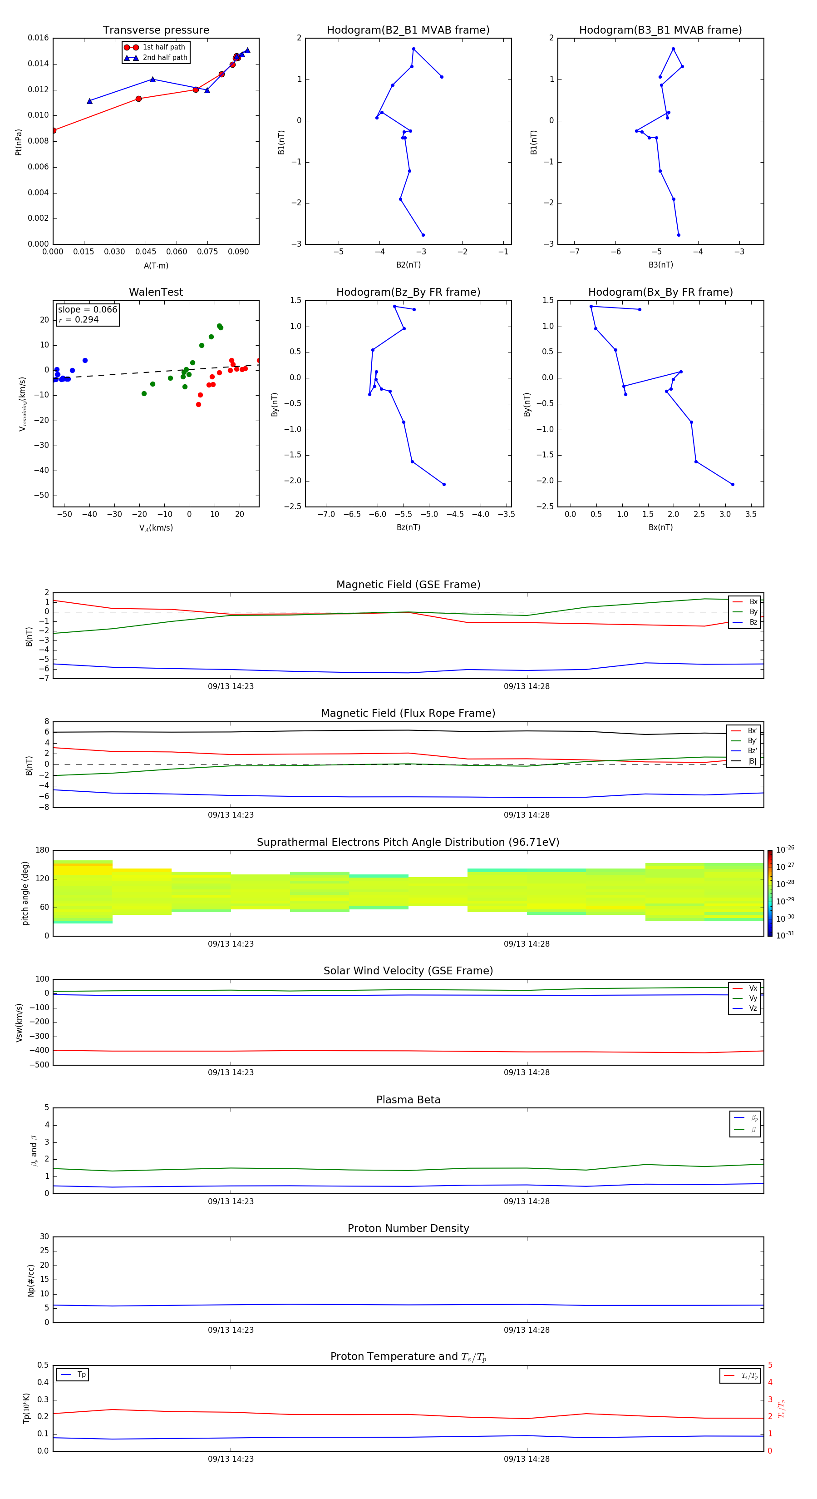
Task: Click 'Proton Number Density' title
Action: (408, 1228)
